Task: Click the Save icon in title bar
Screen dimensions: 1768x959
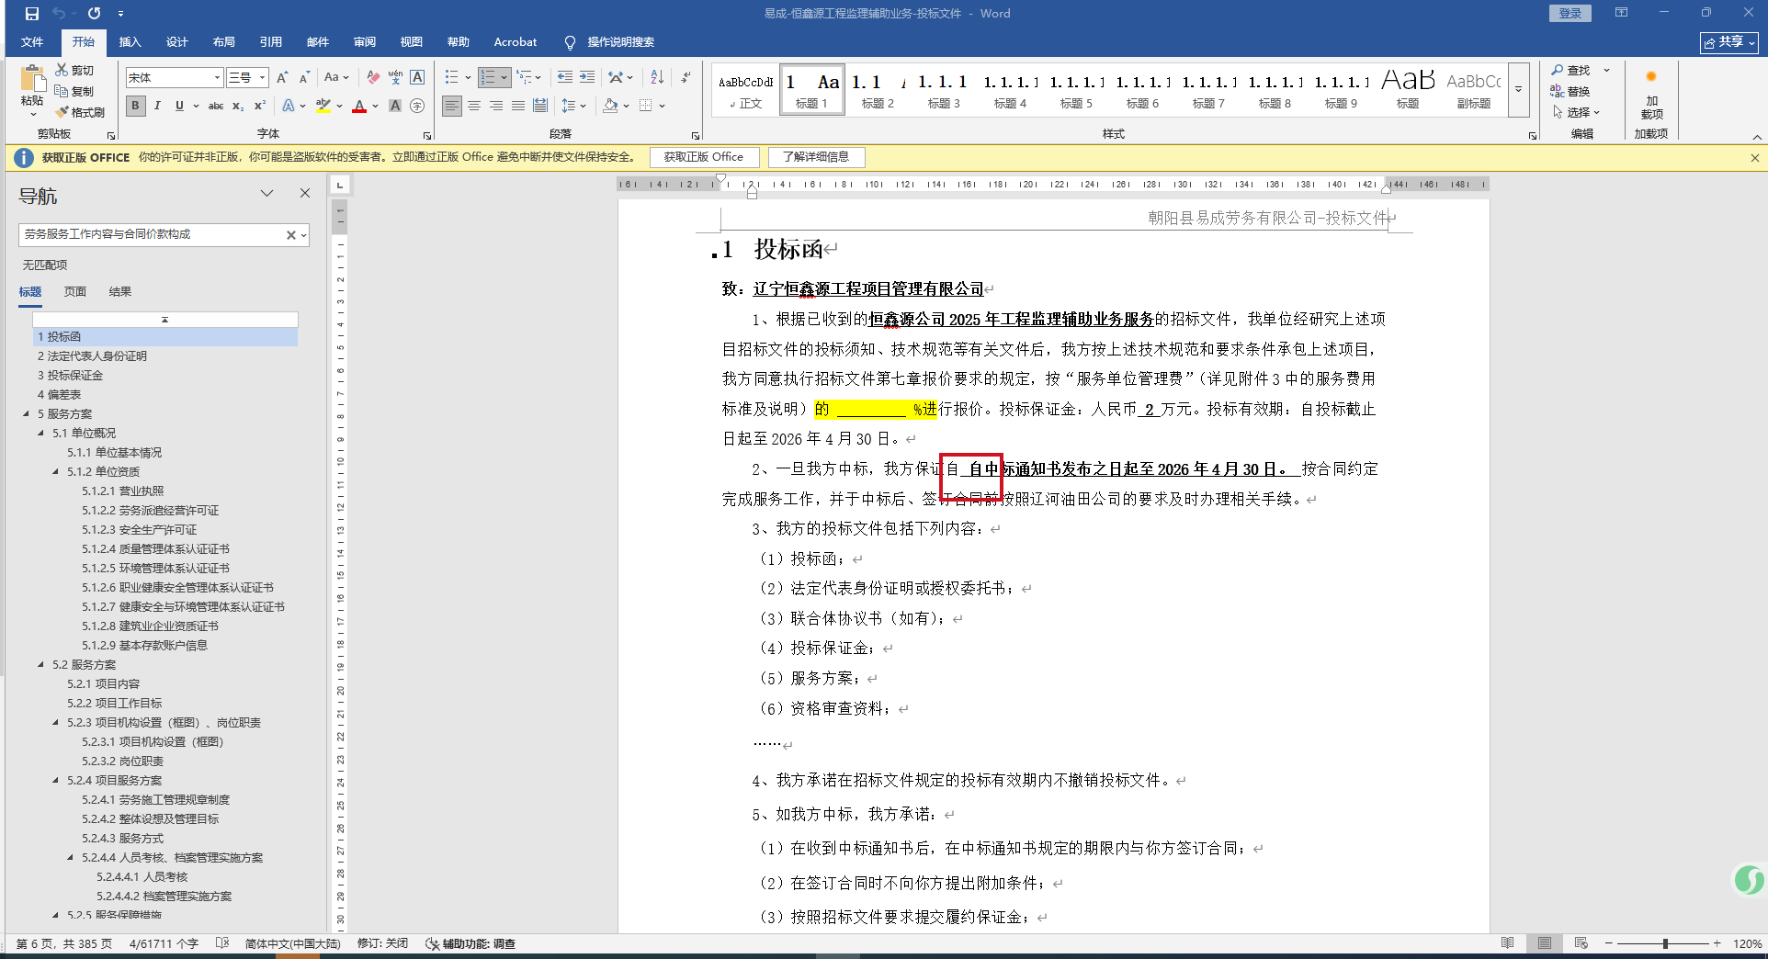Action: click(x=32, y=14)
